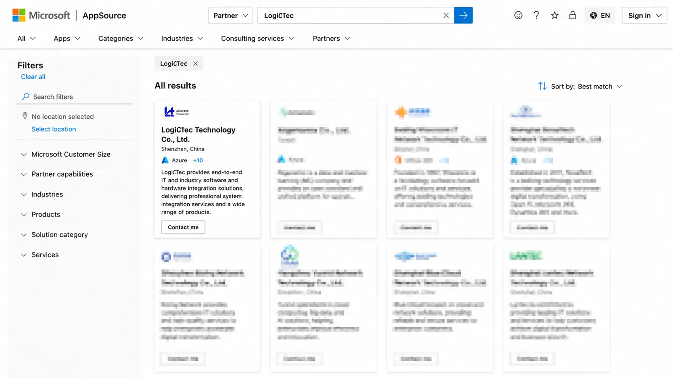673x378 pixels.
Task: Expand Services filter
Action: (x=40, y=255)
